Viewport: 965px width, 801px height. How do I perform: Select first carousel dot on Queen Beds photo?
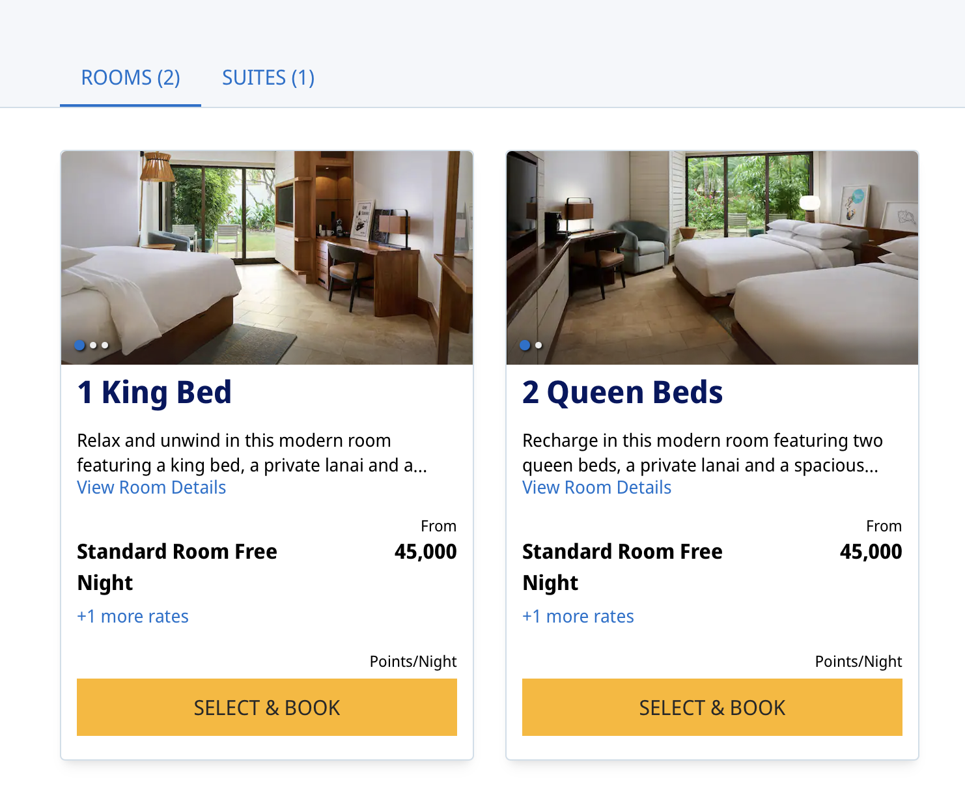(525, 345)
